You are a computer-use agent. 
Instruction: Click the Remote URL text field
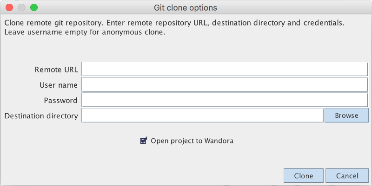(x=225, y=70)
